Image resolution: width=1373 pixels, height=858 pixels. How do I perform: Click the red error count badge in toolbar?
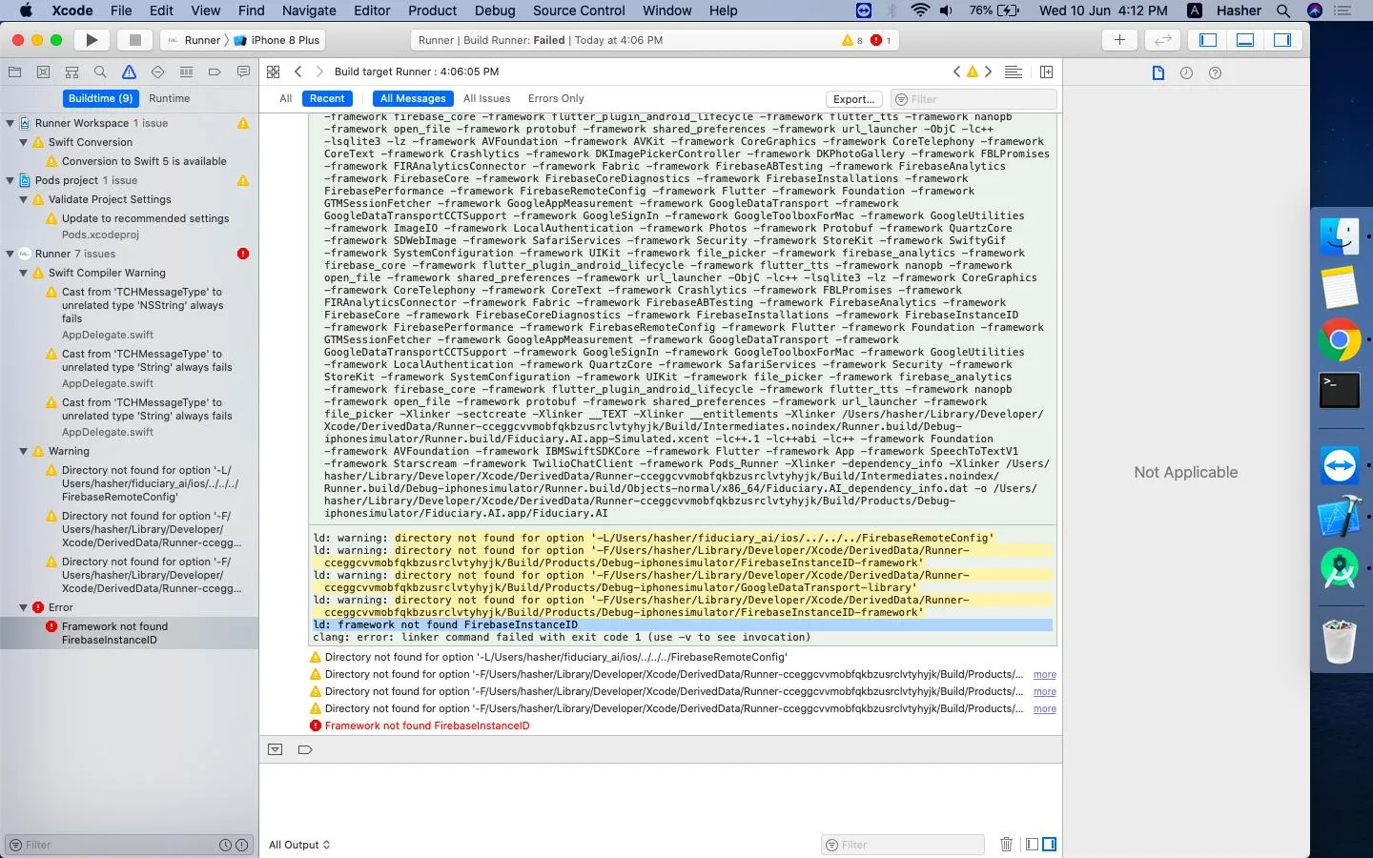881,40
